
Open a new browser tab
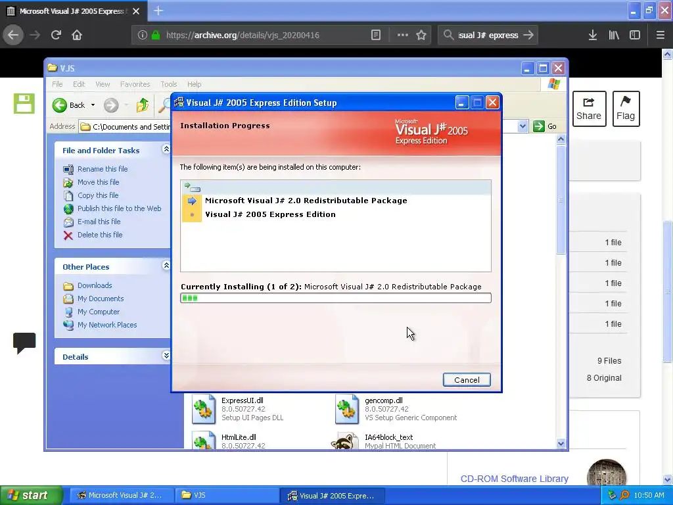click(x=158, y=11)
